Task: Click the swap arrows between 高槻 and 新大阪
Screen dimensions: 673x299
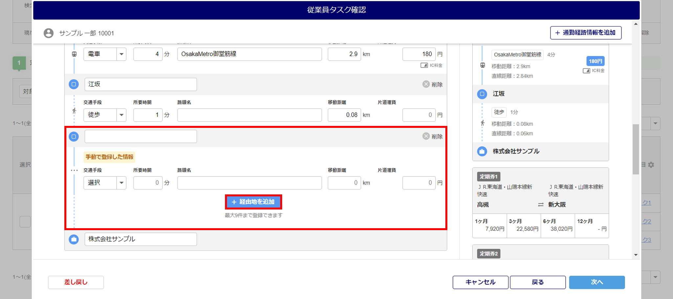Action: click(540, 205)
